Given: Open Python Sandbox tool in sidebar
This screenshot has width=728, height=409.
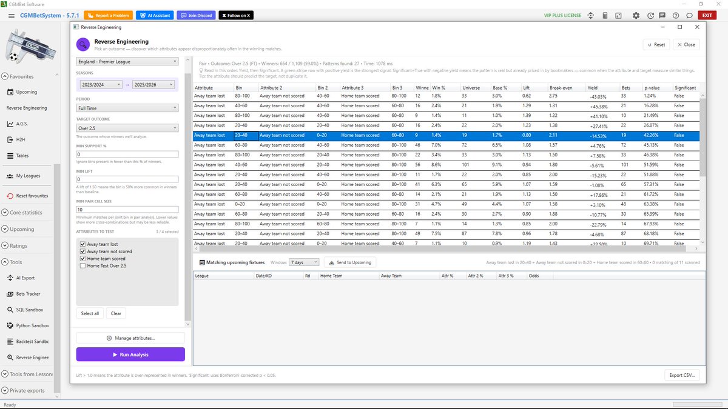Looking at the screenshot, I should click(x=27, y=325).
